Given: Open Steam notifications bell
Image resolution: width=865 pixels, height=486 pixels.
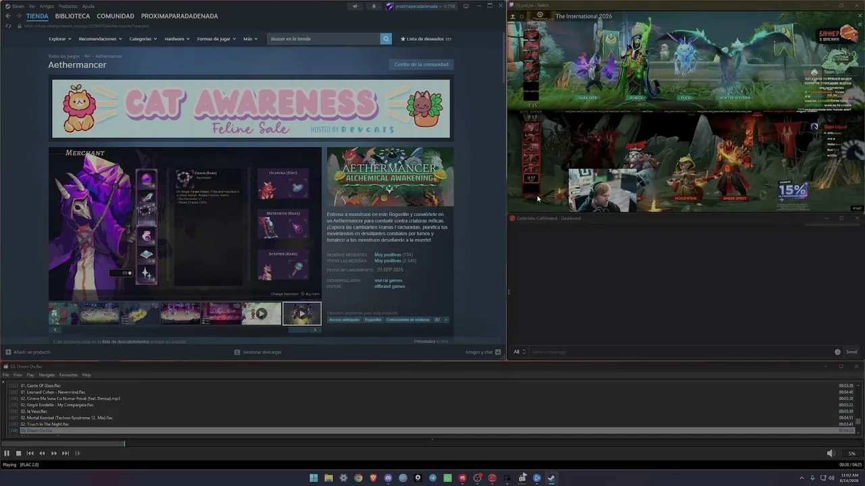Looking at the screenshot, I should click(x=374, y=6).
